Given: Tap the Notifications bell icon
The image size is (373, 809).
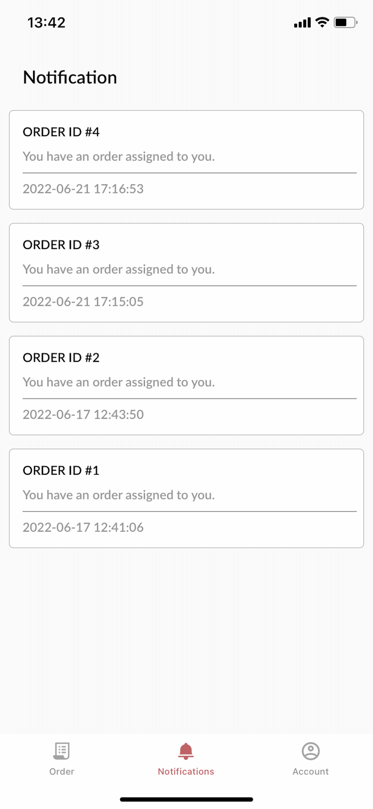Looking at the screenshot, I should click(186, 751).
